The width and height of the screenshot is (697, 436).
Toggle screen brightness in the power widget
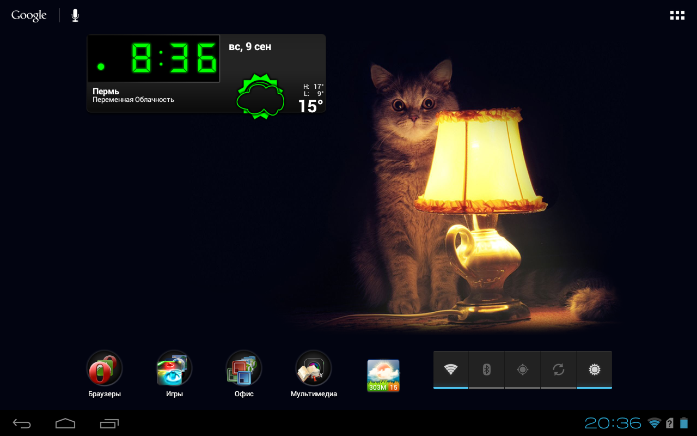[x=595, y=370]
